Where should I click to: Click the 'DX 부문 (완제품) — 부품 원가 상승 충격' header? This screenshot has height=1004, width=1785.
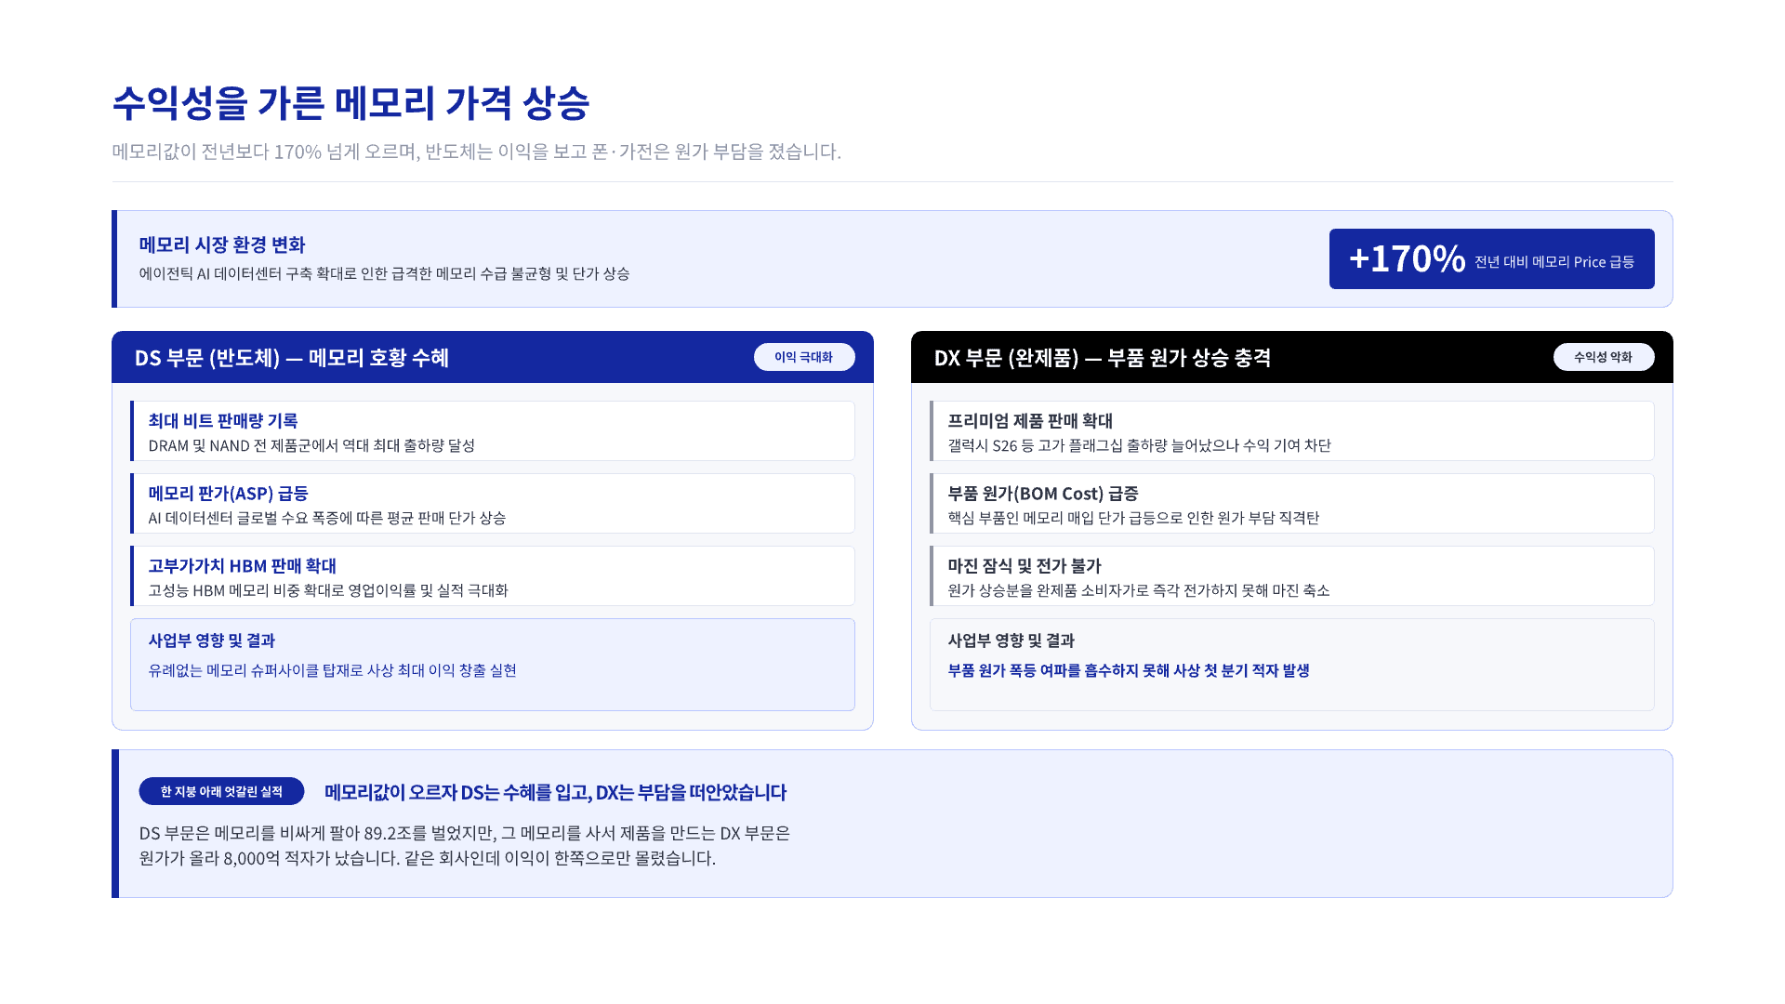click(x=1103, y=358)
